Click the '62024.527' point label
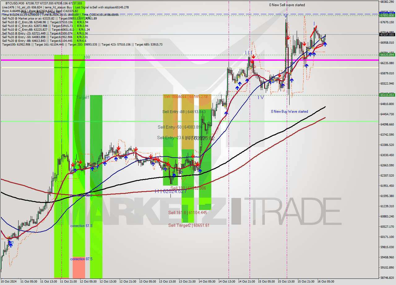Image resolution: width=396 pixels, height=285 pixels. [174, 191]
